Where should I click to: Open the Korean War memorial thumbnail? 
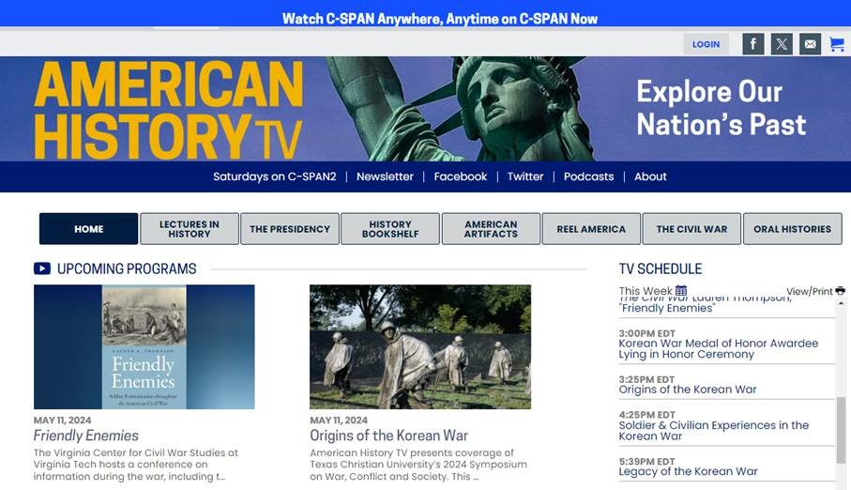pyautogui.click(x=420, y=346)
